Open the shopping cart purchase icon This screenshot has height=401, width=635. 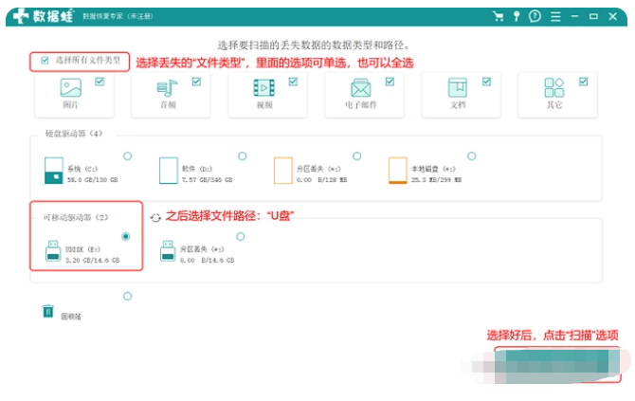click(x=498, y=16)
